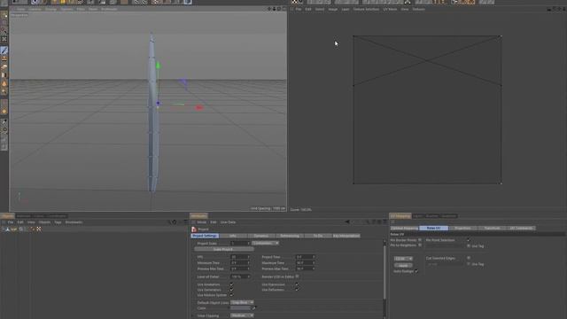Switch to the Key Interpolation tab

(x=346, y=236)
